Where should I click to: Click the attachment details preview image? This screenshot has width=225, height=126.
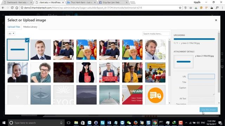tap(184, 62)
